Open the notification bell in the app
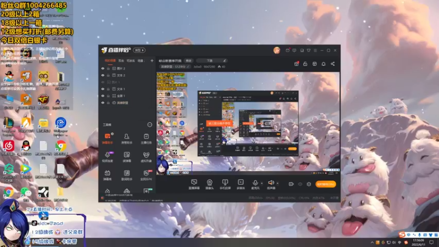 [323, 64]
